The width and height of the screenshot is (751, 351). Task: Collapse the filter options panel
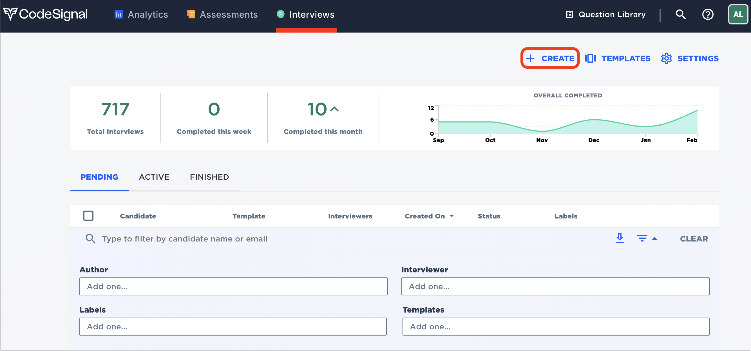click(x=647, y=238)
